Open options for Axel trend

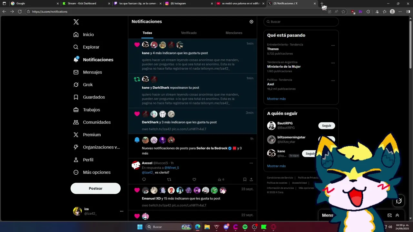[x=333, y=81]
